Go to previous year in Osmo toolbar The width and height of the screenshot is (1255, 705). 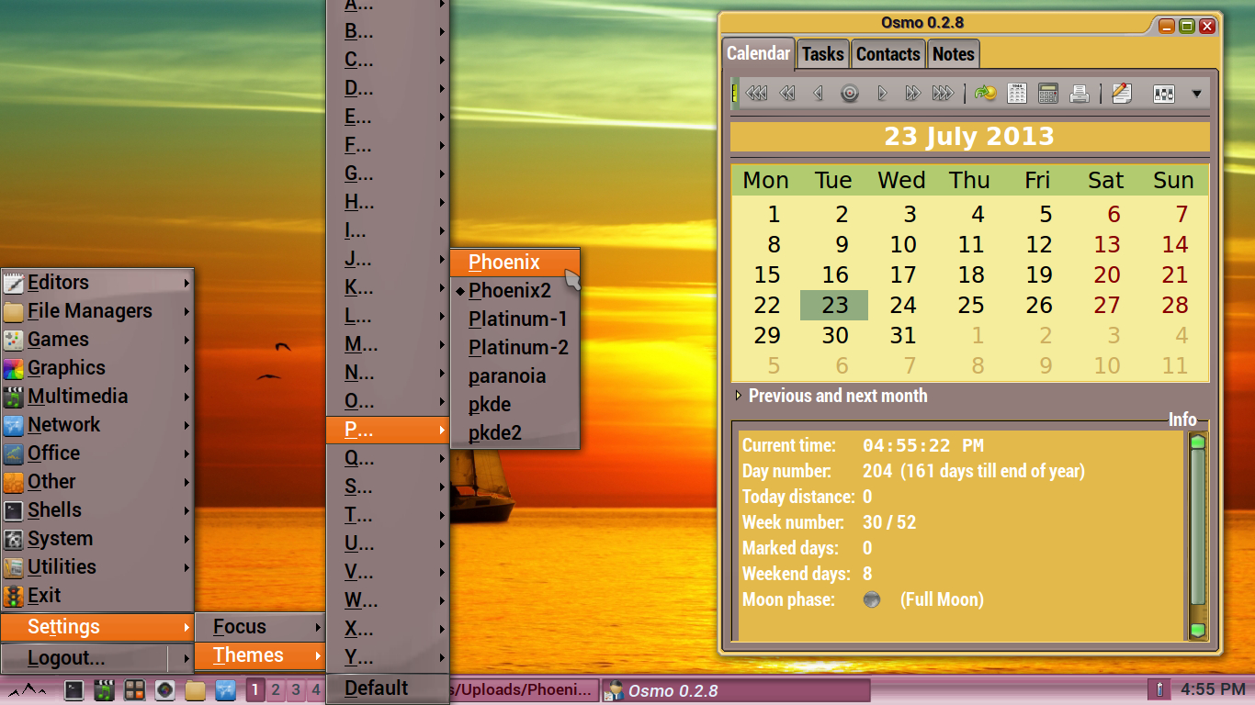click(756, 93)
